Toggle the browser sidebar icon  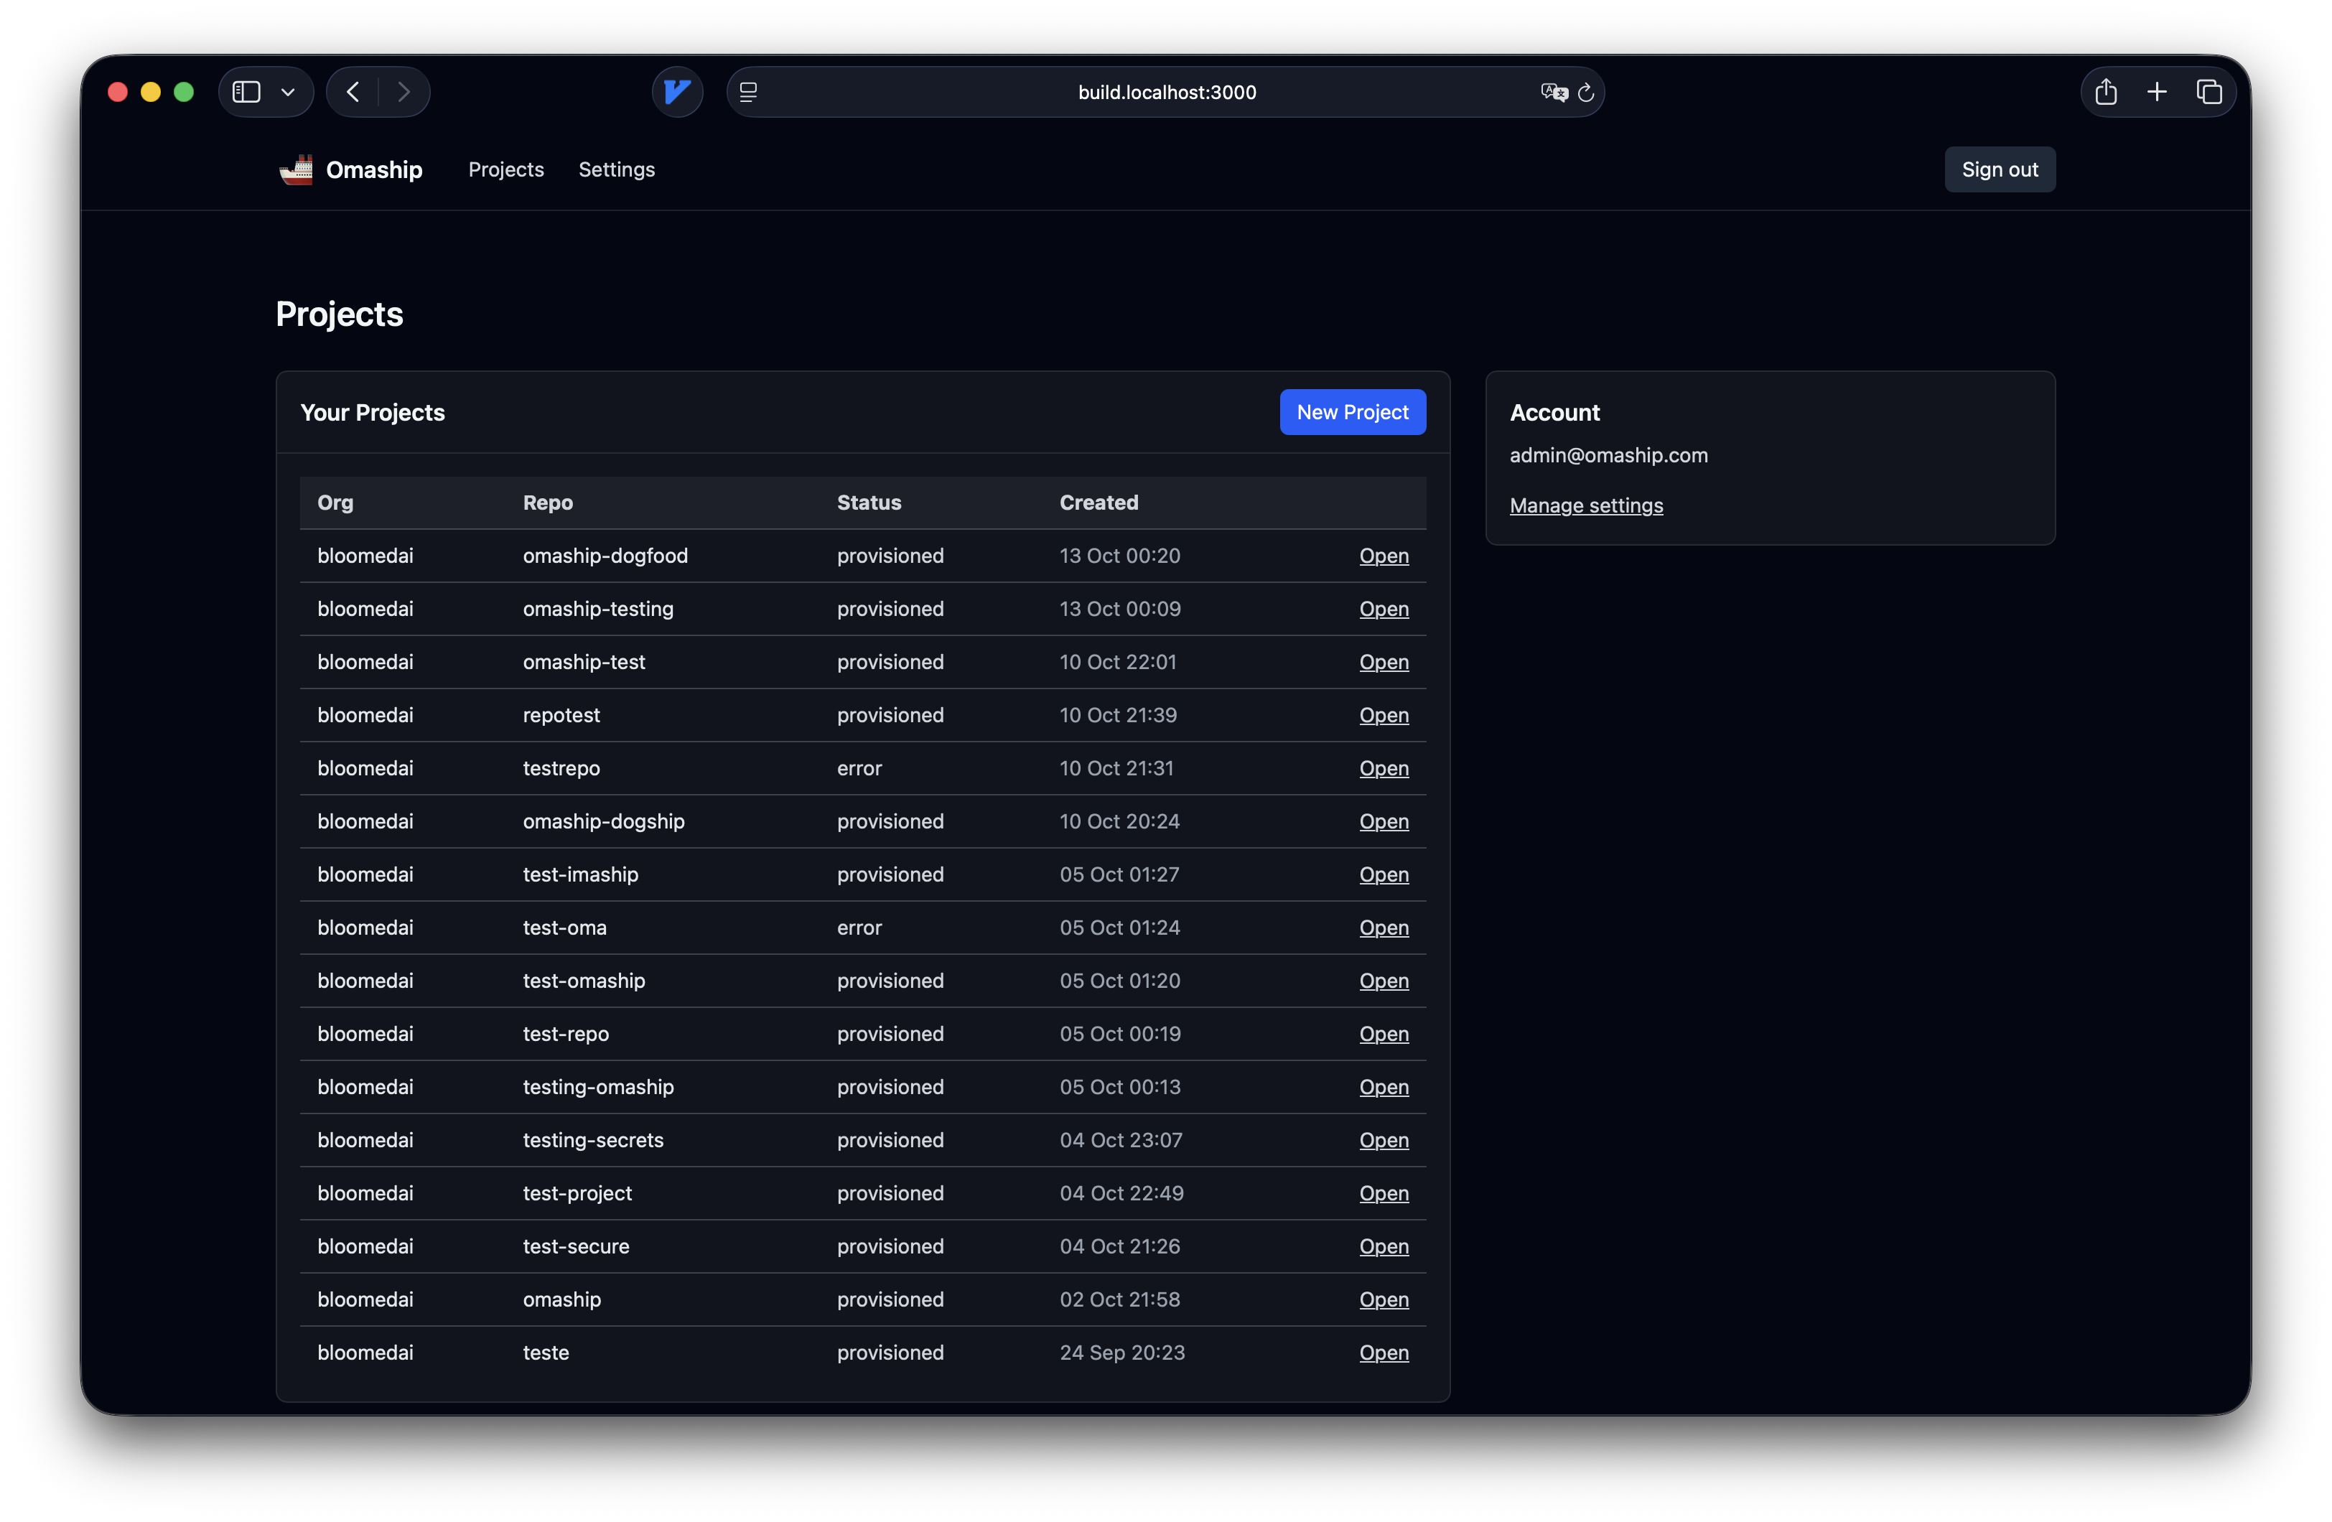[246, 92]
